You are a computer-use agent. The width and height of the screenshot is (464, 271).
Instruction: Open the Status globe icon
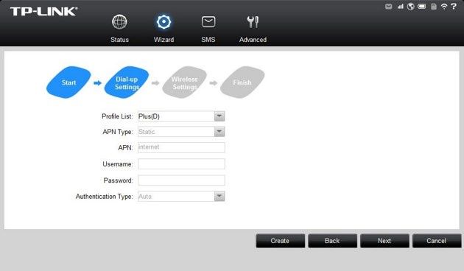point(119,22)
